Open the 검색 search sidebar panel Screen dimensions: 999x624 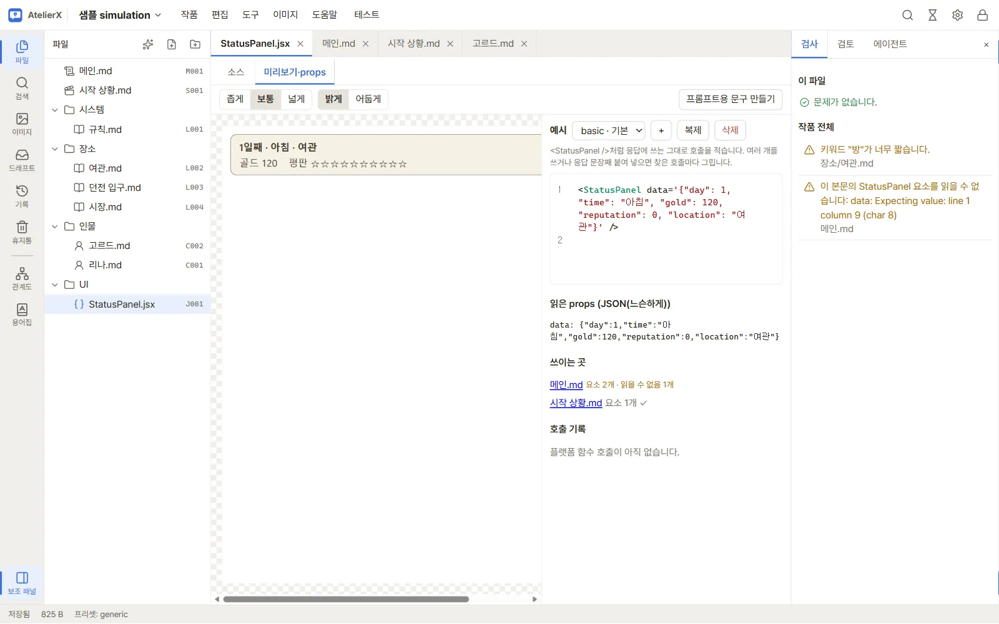(22, 88)
